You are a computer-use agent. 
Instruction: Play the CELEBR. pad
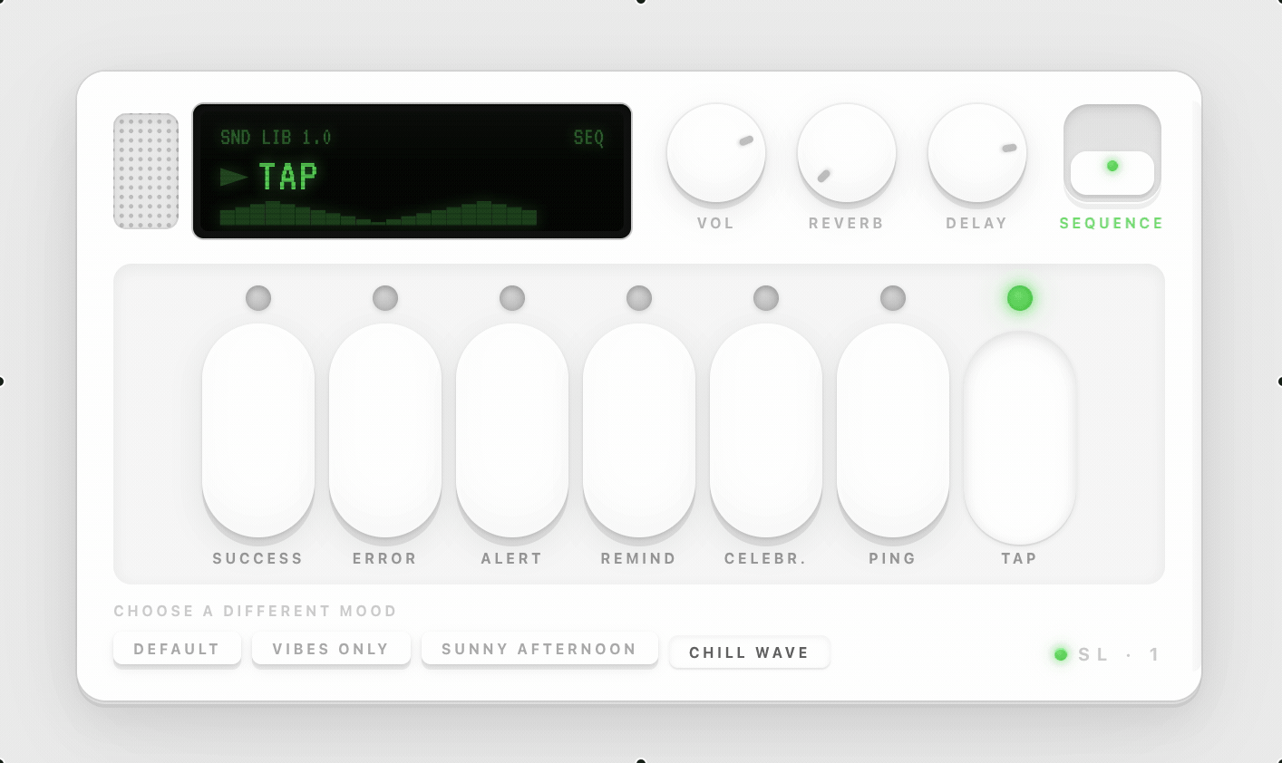click(766, 430)
